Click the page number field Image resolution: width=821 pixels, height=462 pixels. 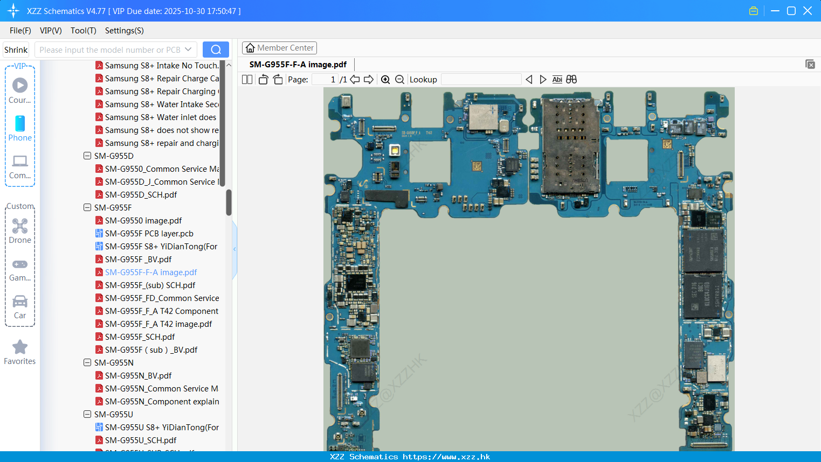coord(325,79)
